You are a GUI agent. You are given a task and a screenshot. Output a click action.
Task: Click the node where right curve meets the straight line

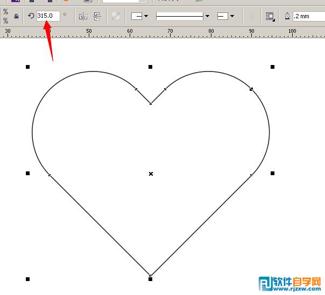click(251, 175)
